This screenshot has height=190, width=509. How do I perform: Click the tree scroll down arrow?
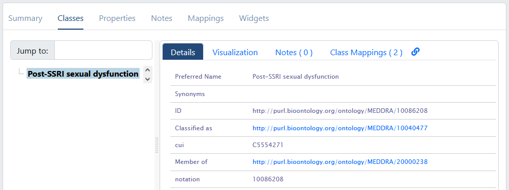(147, 79)
